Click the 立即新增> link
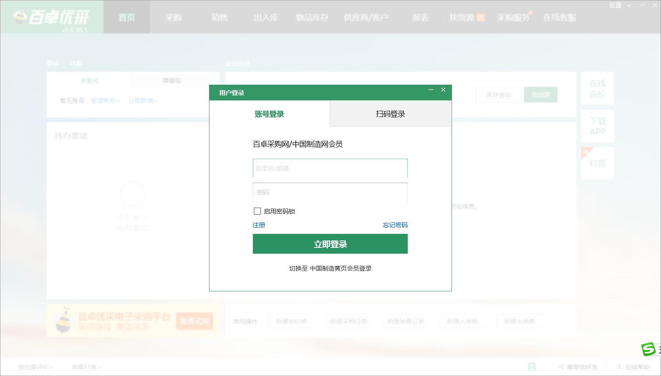This screenshot has width=661, height=376. pyautogui.click(x=143, y=100)
